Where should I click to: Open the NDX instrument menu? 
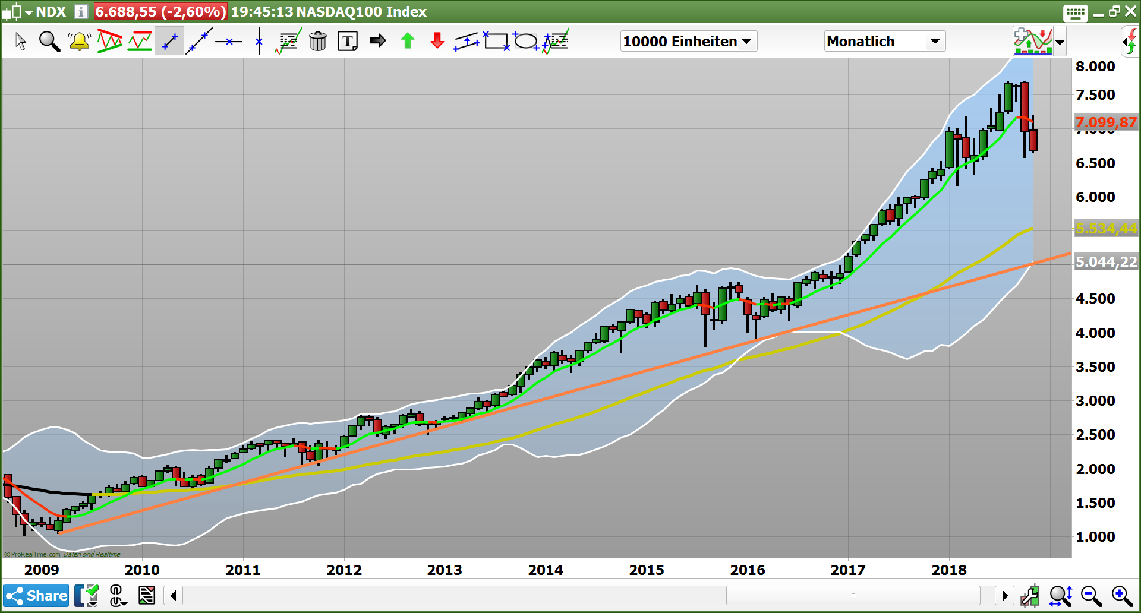(x=37, y=11)
